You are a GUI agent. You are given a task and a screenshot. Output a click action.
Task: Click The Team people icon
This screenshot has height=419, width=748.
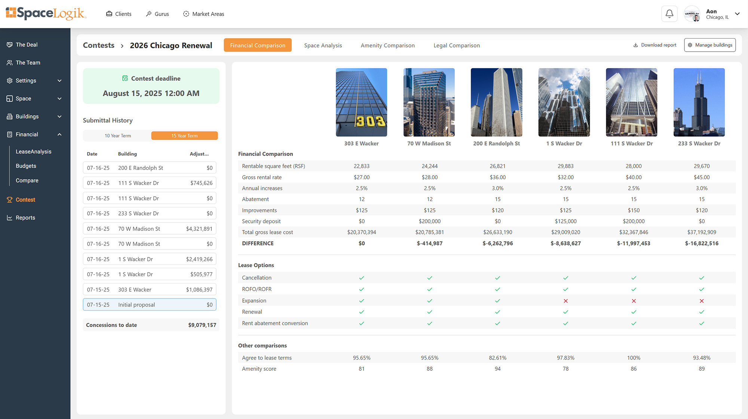coord(10,62)
